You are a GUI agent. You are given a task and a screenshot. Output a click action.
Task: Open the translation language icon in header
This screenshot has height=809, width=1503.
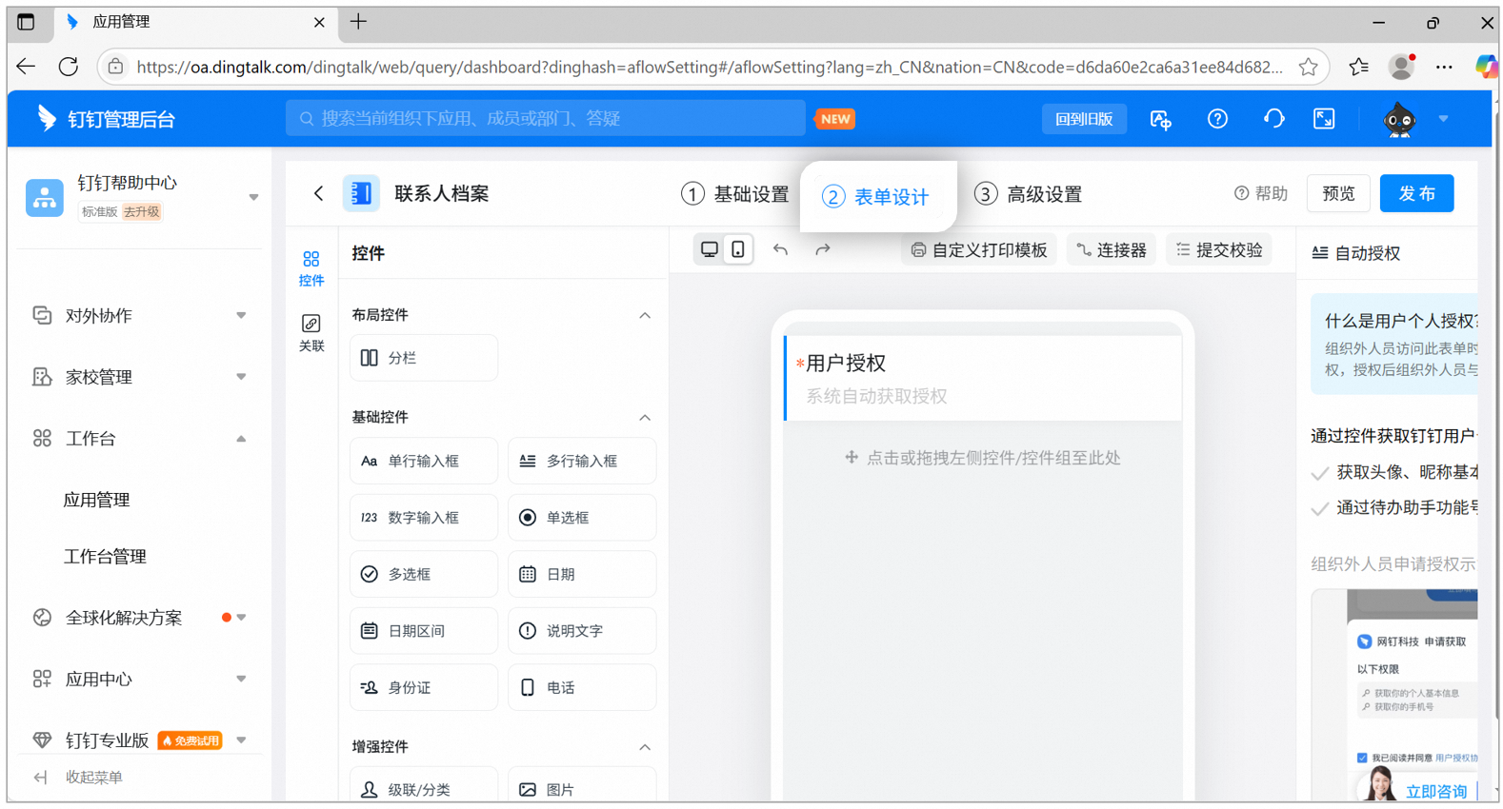click(x=1160, y=119)
